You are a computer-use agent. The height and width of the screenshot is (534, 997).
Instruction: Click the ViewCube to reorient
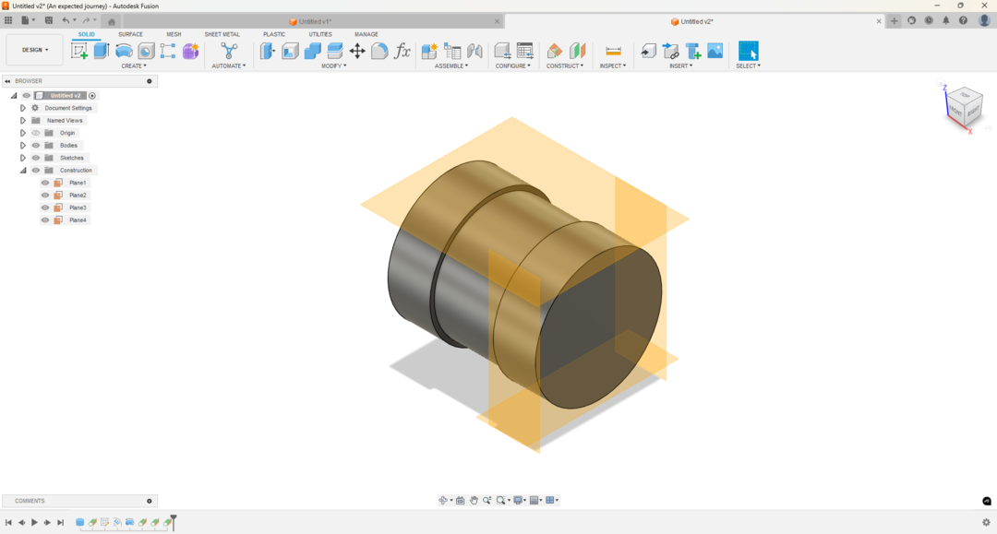point(966,107)
